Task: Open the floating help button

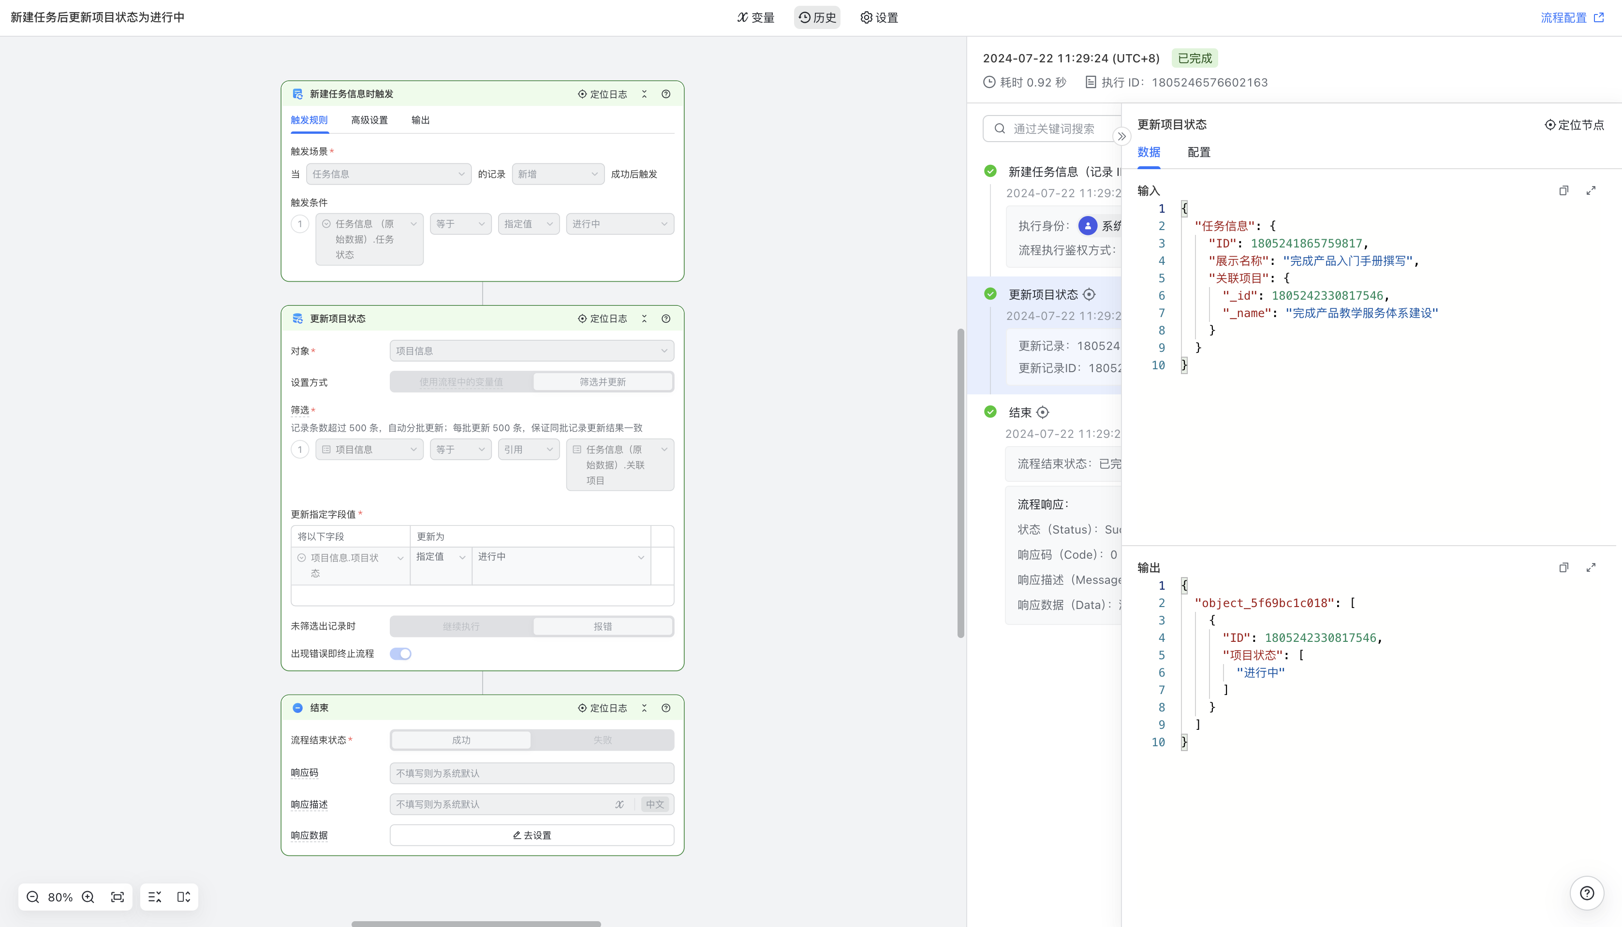Action: click(1586, 893)
